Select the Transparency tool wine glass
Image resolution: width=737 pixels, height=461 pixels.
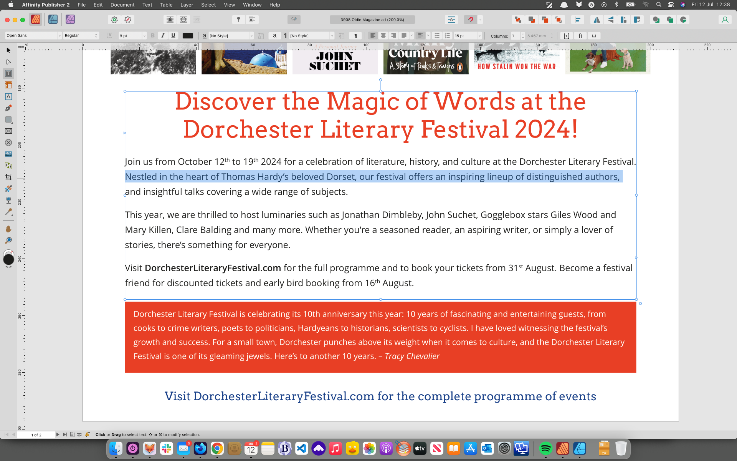8,200
